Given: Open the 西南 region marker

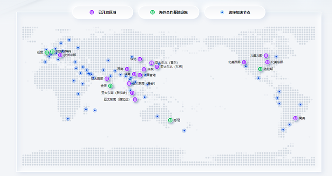Looking at the screenshot, I should [127, 69].
